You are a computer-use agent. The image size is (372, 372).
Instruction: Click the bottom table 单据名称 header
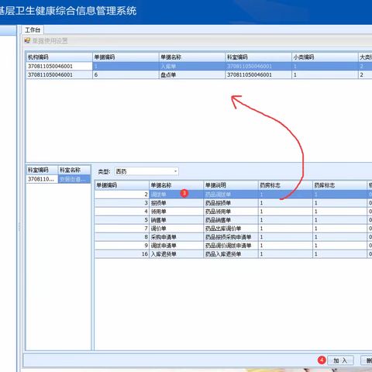(x=176, y=185)
